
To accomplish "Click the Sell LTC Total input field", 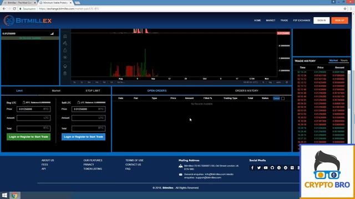I will (x=89, y=128).
